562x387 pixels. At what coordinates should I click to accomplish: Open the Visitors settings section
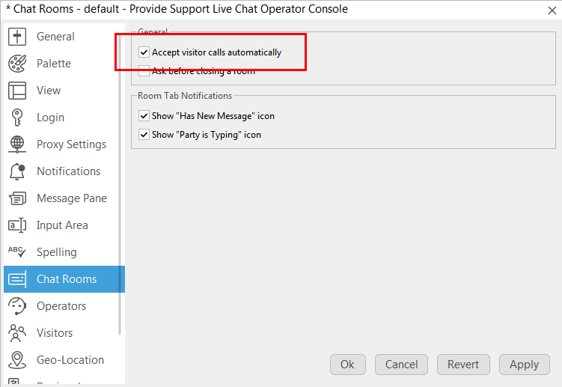(55, 333)
